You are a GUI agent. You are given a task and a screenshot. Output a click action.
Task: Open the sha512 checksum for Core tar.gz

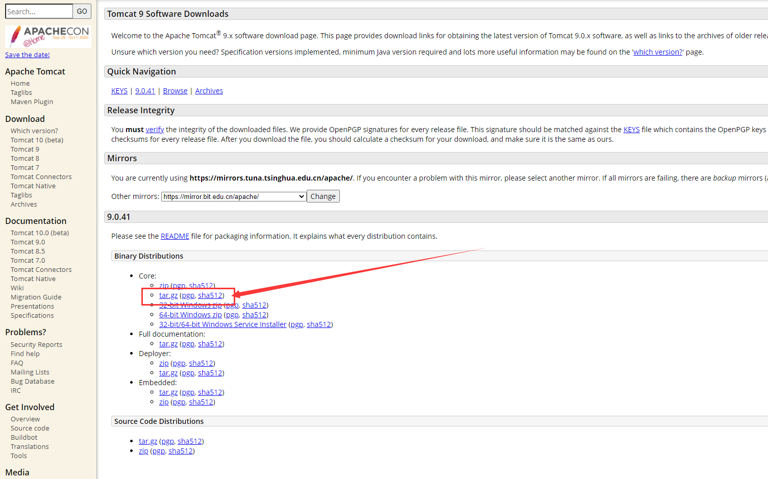[x=210, y=295]
